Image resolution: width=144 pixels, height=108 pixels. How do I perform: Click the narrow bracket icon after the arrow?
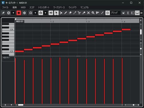pyautogui.click(x=128, y=13)
